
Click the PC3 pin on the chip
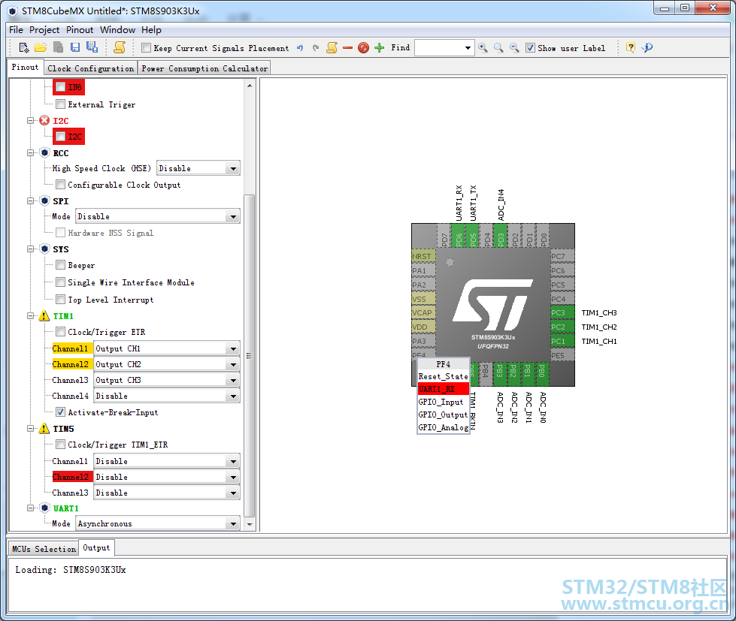point(562,312)
